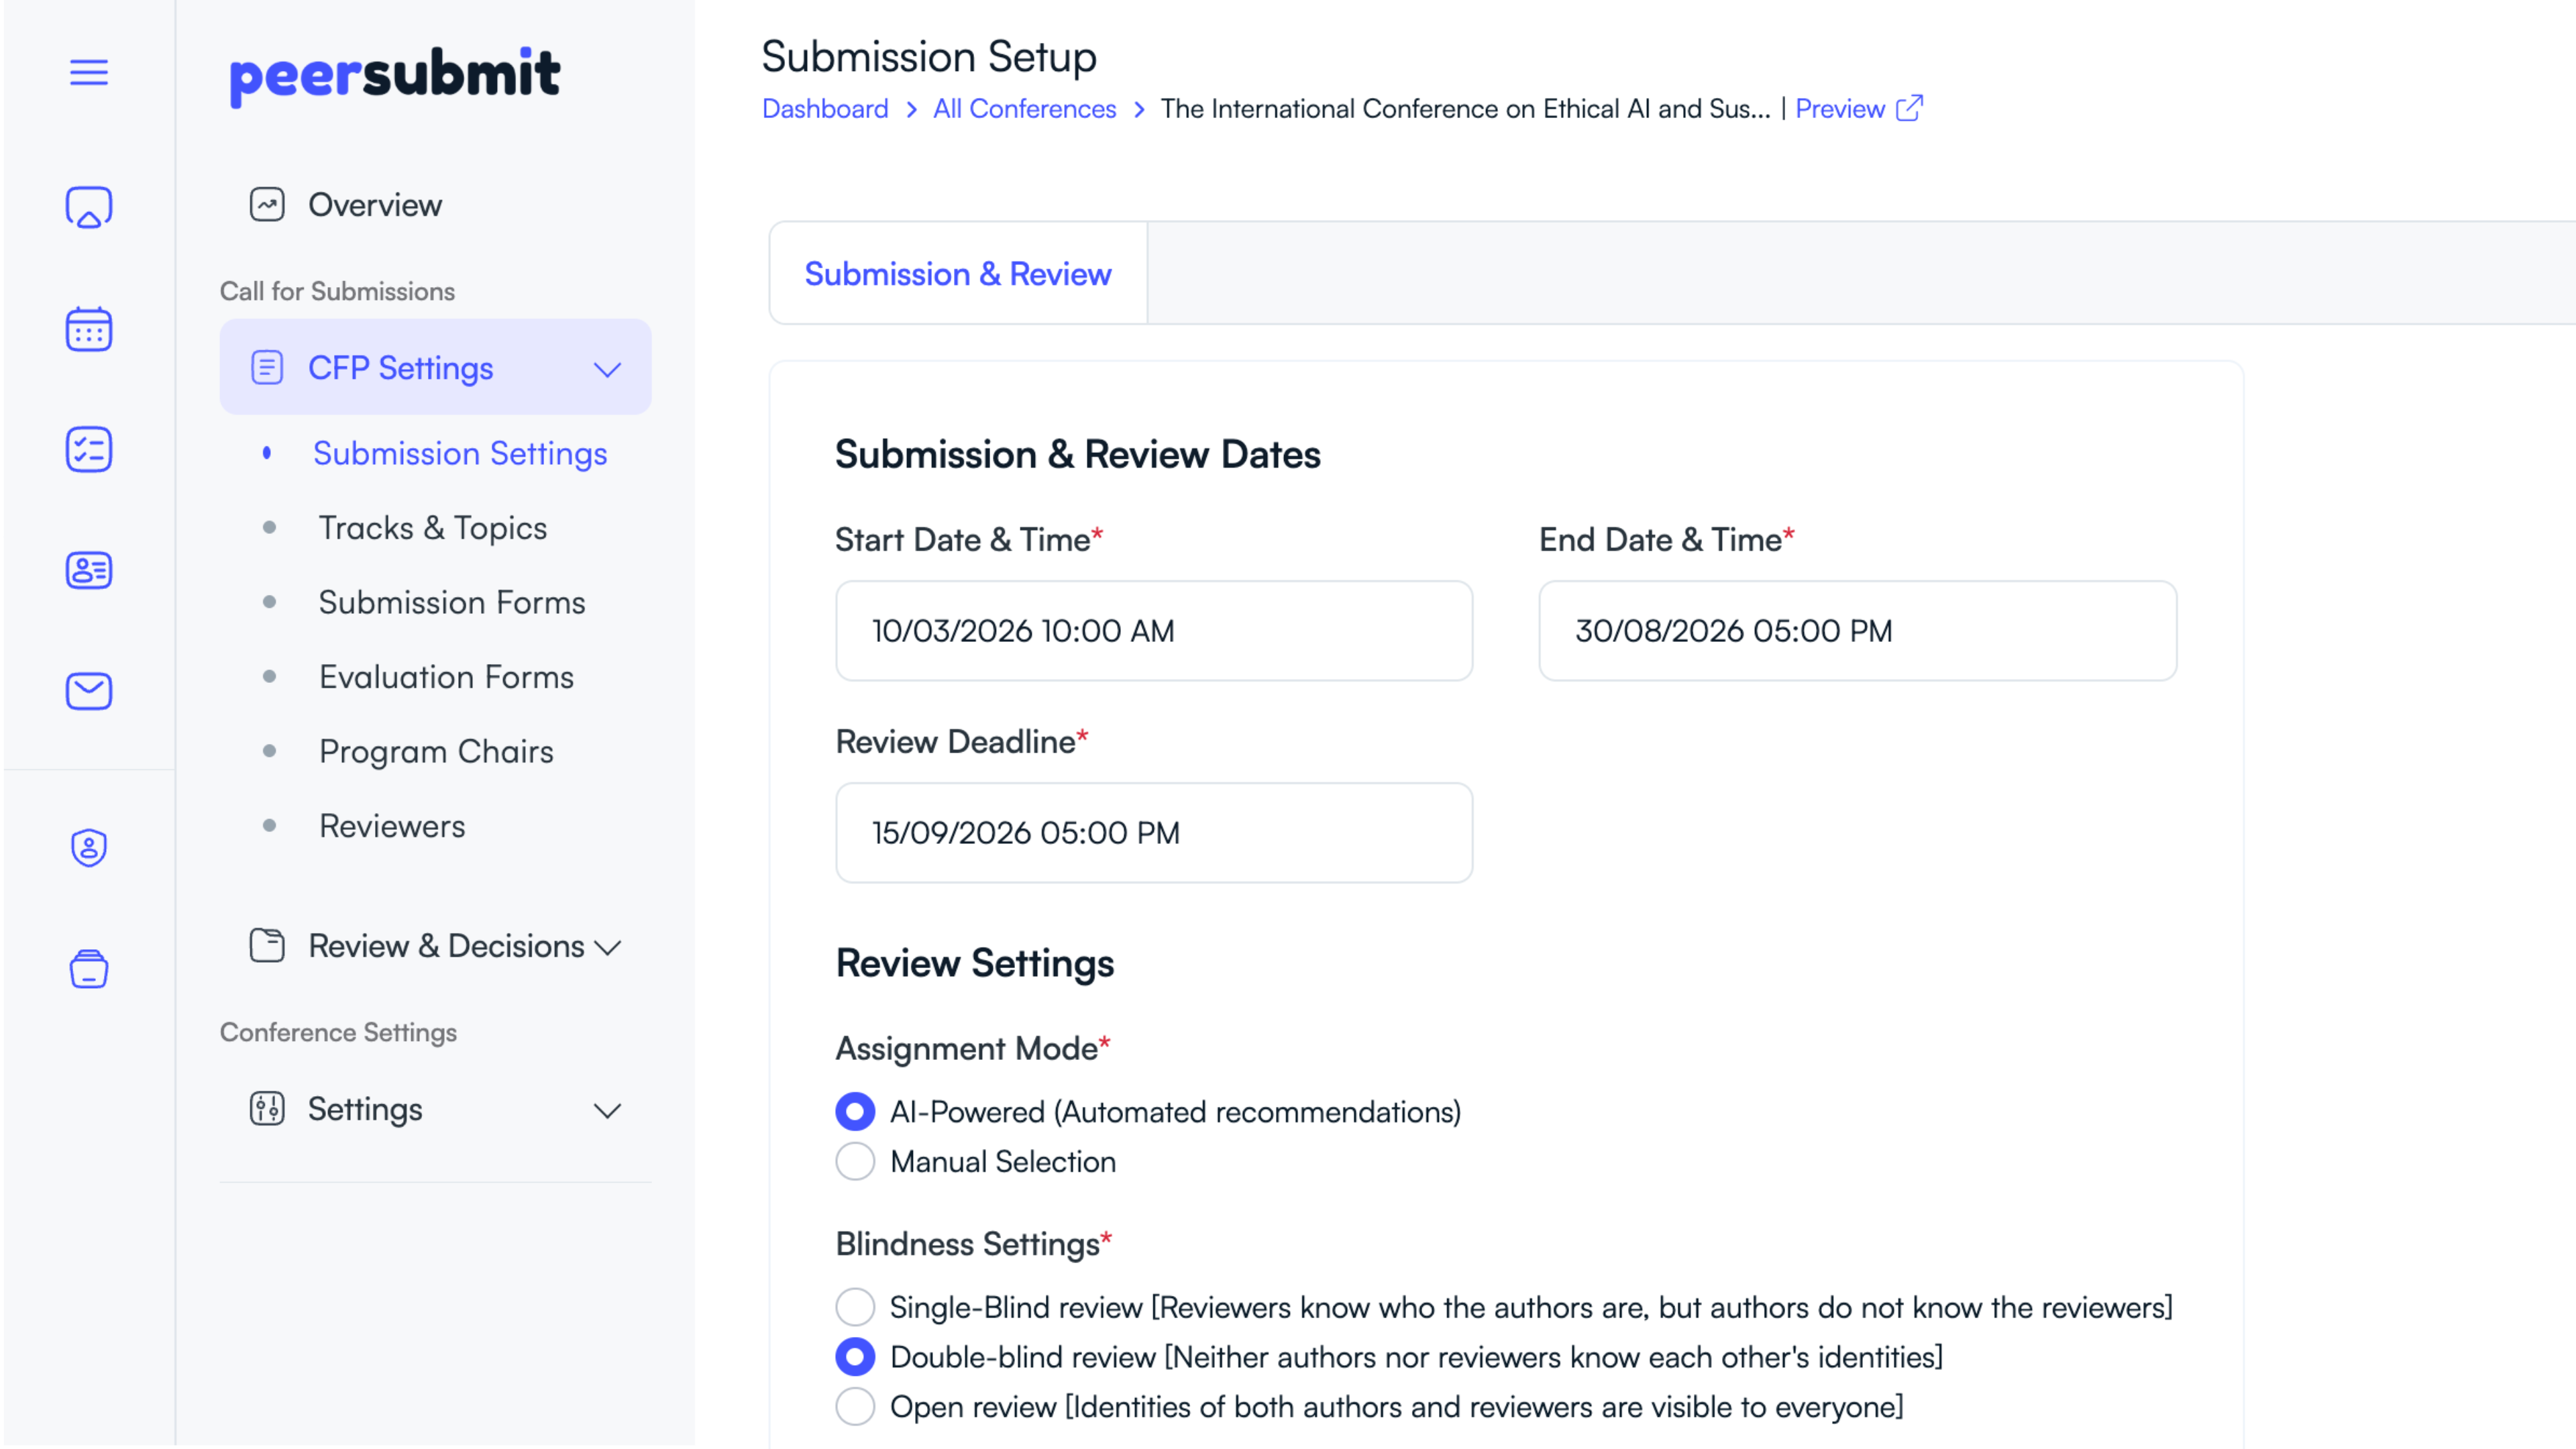Screen dimensions: 2576x1449
Task: Navigate to All Conferences via breadcrumb
Action: click(x=1024, y=108)
